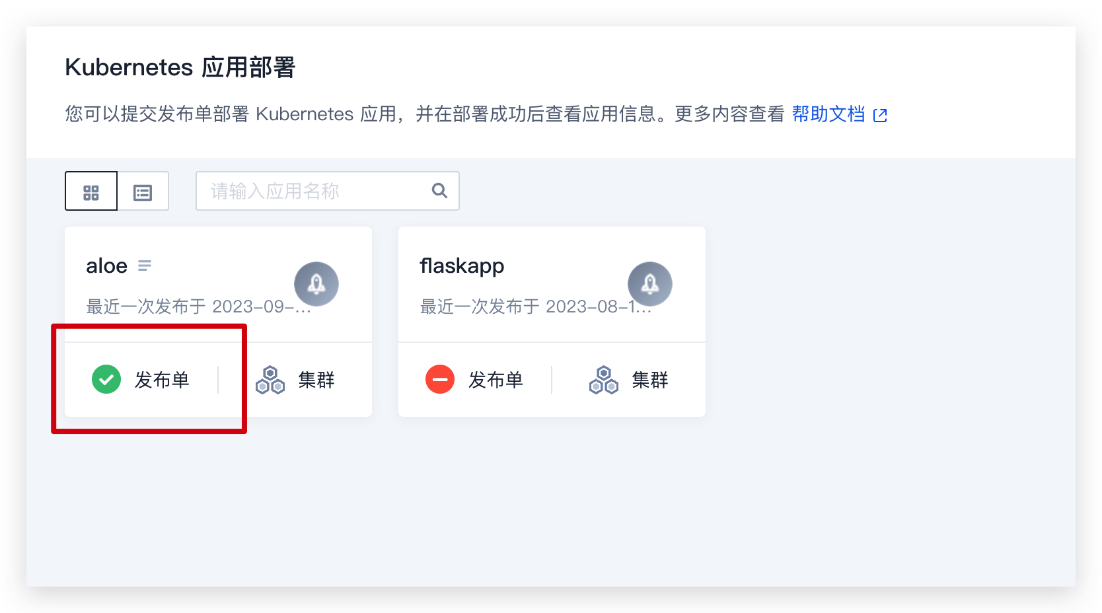Screen dimensions: 1102x613
Task: Click the cluster hexagon icon on aloe card
Action: tap(270, 380)
